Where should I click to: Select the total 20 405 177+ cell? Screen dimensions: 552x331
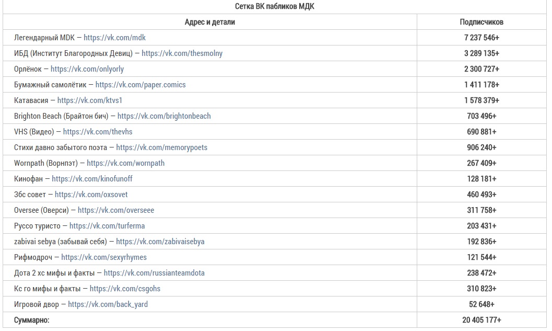point(481,320)
